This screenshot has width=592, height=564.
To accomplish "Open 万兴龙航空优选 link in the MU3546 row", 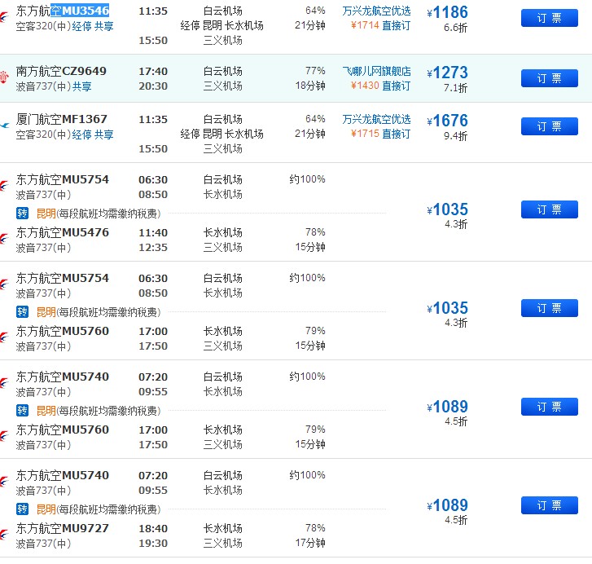I will 376,11.
